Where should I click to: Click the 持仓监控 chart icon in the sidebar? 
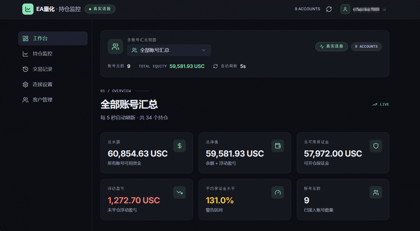point(26,54)
